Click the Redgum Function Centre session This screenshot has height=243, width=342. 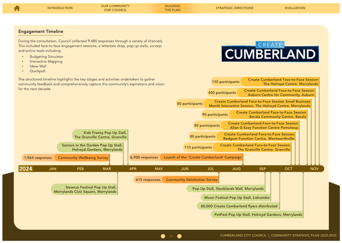tap(256, 136)
